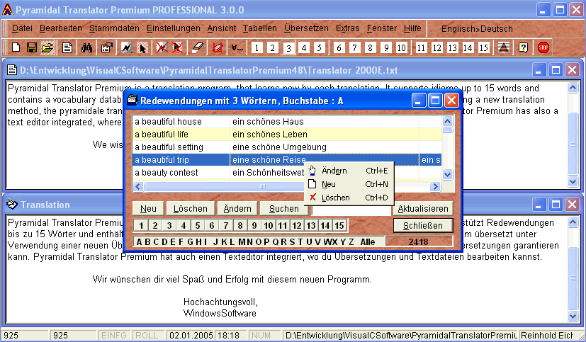Open the Hilfe menu
Screen dimensions: 586x342
coord(412,28)
